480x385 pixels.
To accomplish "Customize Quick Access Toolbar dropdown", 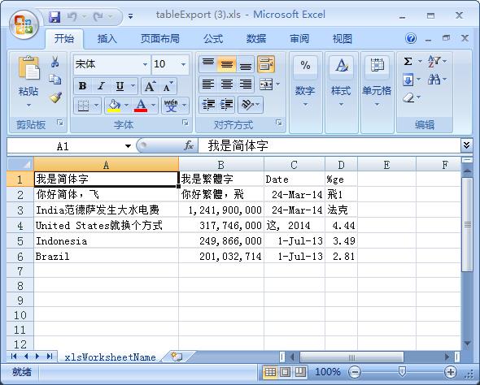I will click(130, 16).
